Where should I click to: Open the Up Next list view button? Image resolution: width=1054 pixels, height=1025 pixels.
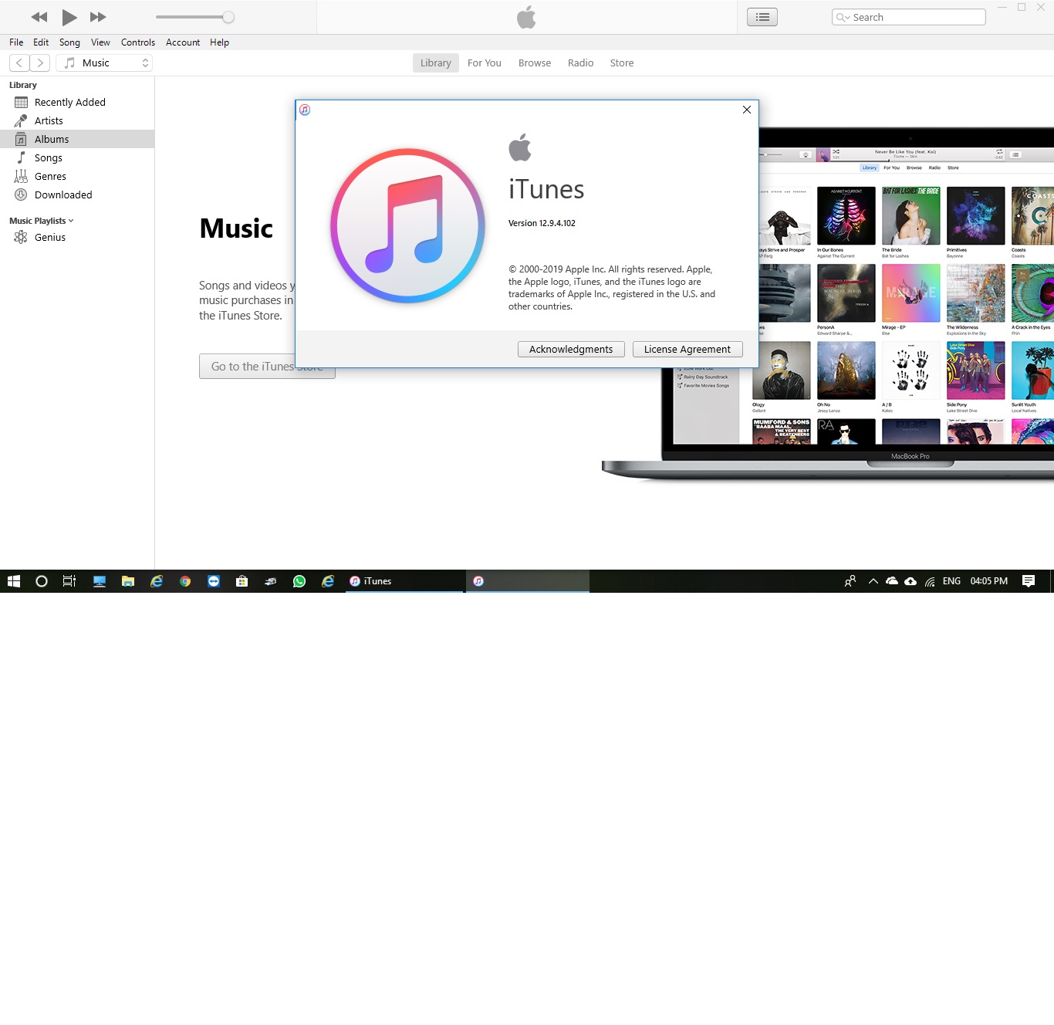click(x=762, y=17)
